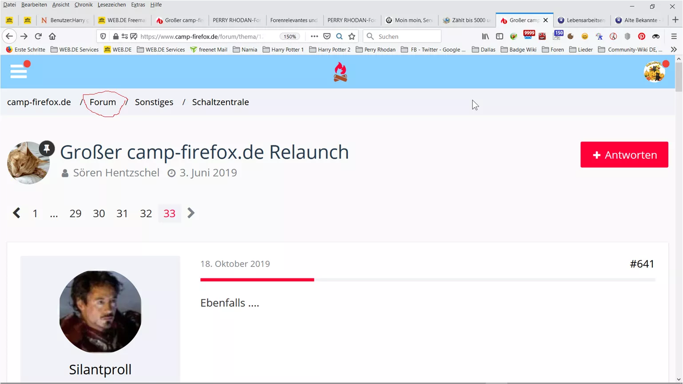Expand the Lieder bookmark folder
Image resolution: width=683 pixels, height=384 pixels.
[x=581, y=50]
